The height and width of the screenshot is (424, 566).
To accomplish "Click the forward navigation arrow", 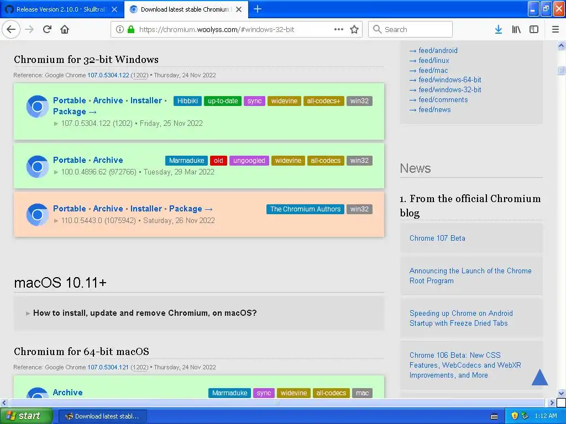I will point(29,29).
